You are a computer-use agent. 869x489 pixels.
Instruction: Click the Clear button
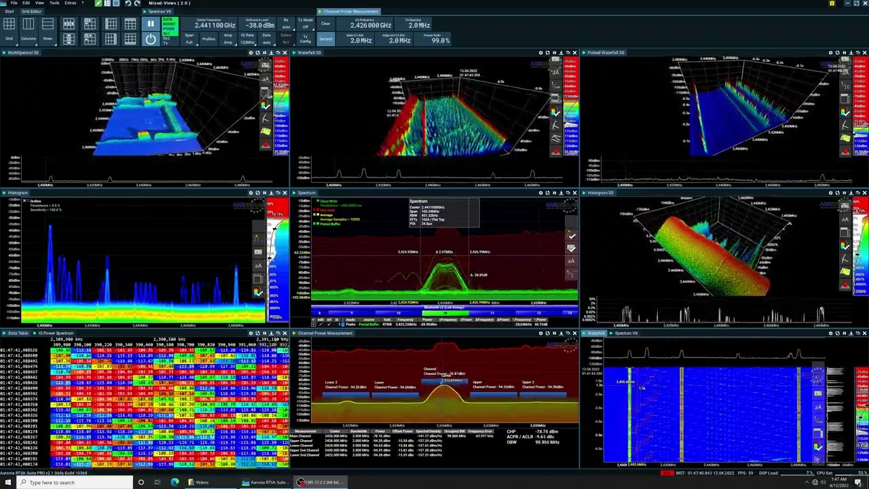[x=326, y=24]
